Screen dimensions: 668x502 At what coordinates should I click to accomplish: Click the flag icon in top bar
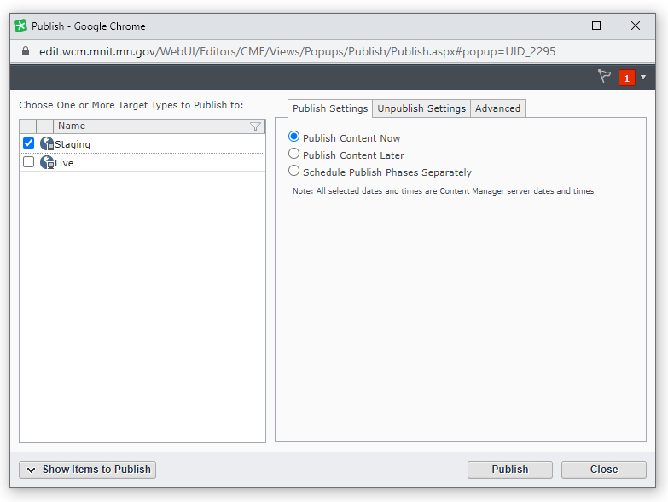[x=605, y=77]
